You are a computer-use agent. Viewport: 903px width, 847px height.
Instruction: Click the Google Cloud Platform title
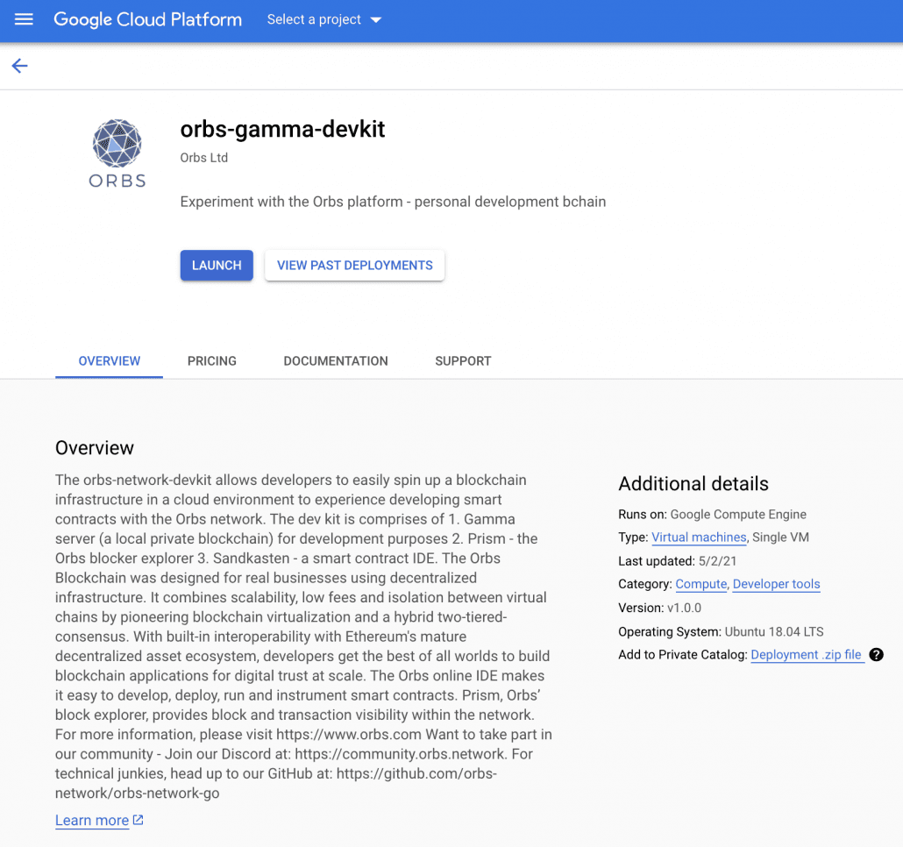[x=148, y=19]
